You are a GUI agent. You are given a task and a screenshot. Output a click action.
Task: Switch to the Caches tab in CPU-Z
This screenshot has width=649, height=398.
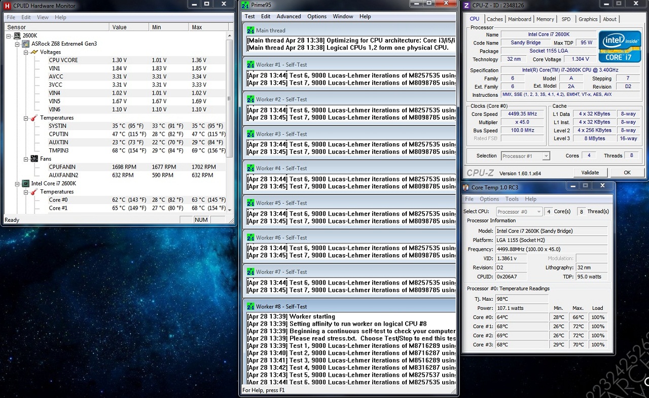(x=495, y=19)
